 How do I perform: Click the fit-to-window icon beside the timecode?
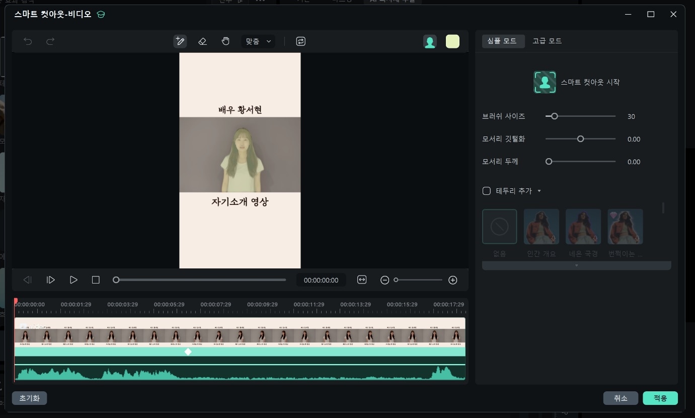tap(362, 280)
